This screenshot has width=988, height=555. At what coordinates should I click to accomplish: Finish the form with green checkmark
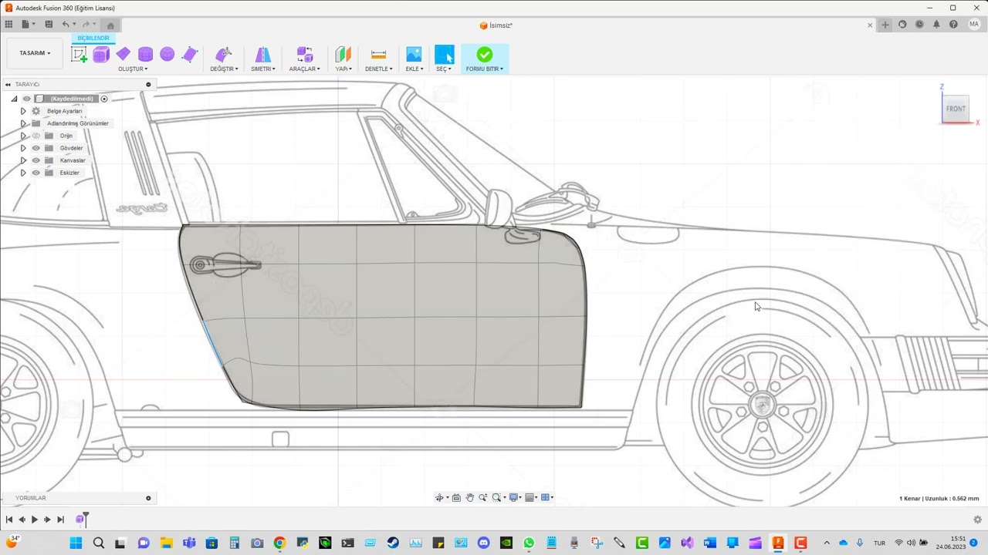484,54
